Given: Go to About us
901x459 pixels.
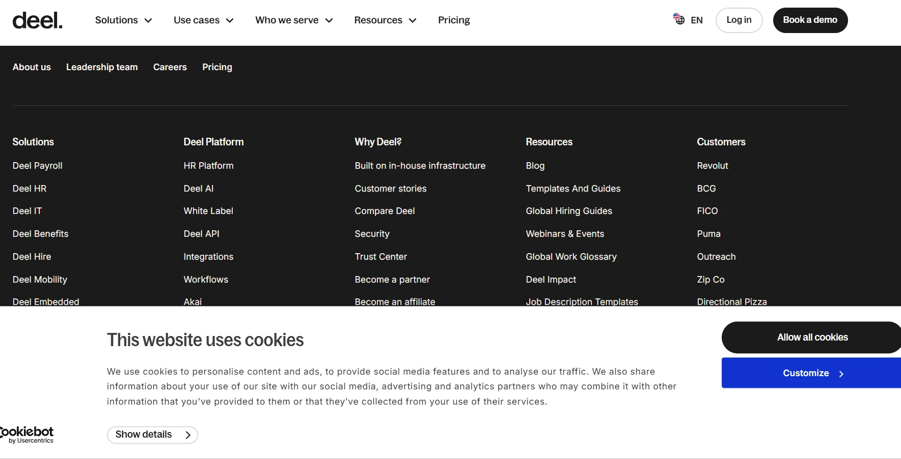Looking at the screenshot, I should coord(32,67).
